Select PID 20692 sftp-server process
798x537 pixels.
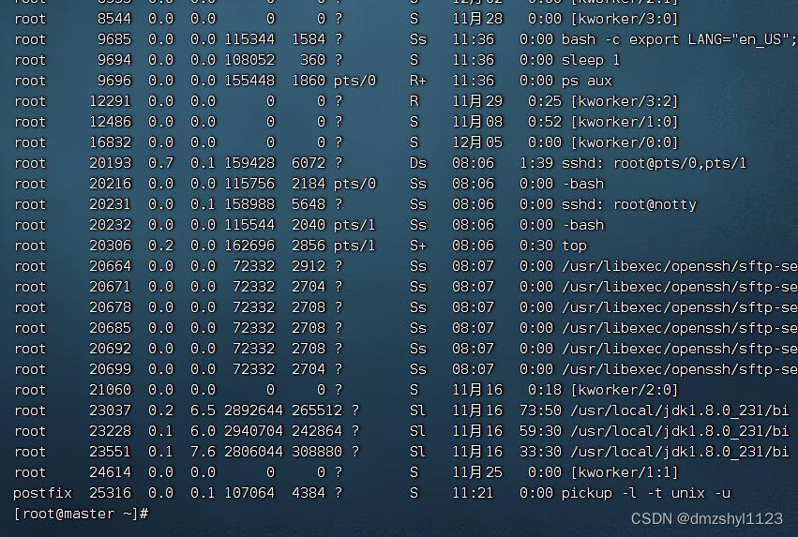click(110, 349)
